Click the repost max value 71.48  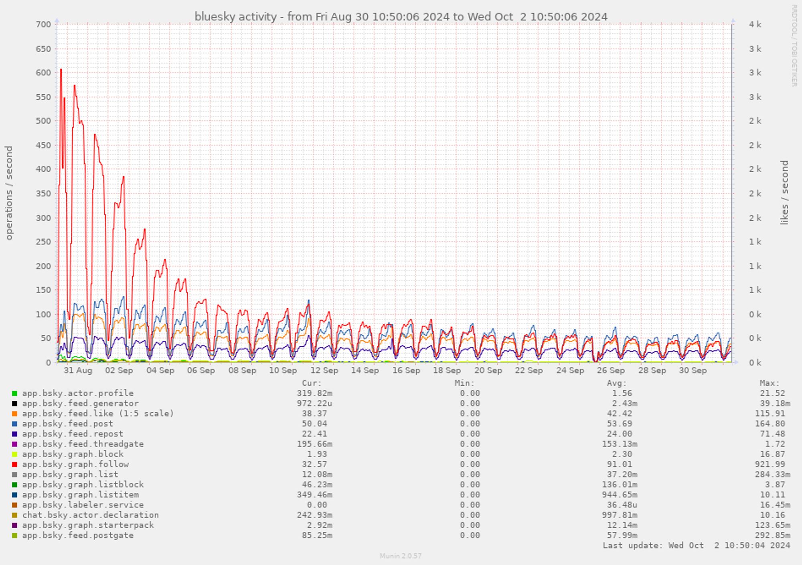click(x=772, y=434)
